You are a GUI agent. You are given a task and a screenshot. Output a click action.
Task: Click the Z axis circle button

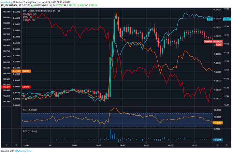[x=16, y=145]
